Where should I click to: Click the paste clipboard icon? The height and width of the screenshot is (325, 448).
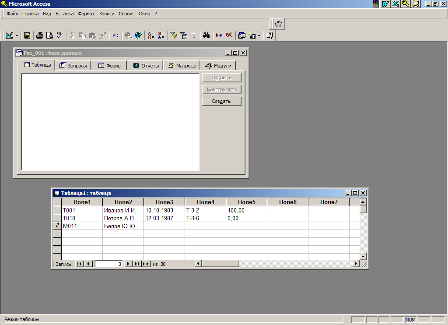[x=92, y=35]
